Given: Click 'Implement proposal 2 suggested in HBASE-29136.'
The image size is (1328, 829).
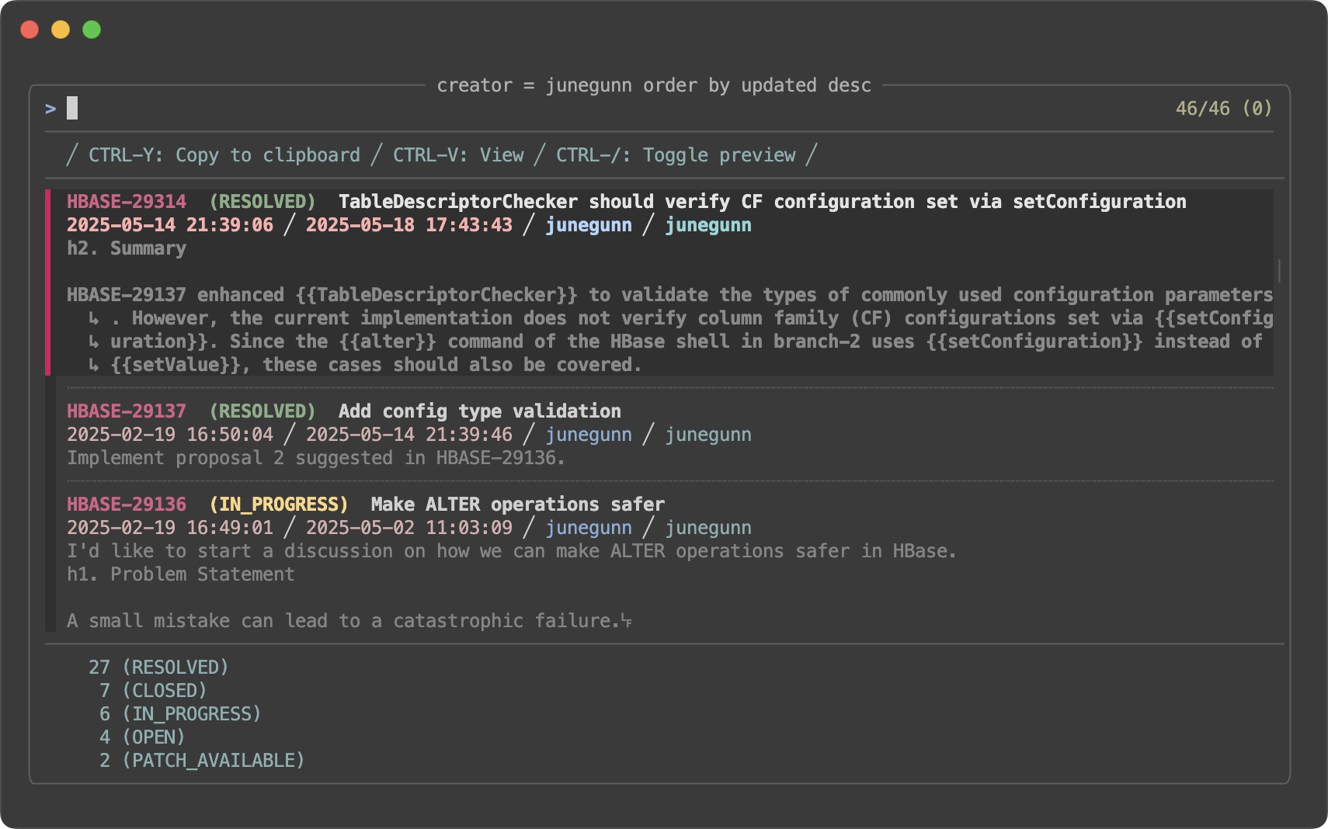Looking at the screenshot, I should point(316,458).
